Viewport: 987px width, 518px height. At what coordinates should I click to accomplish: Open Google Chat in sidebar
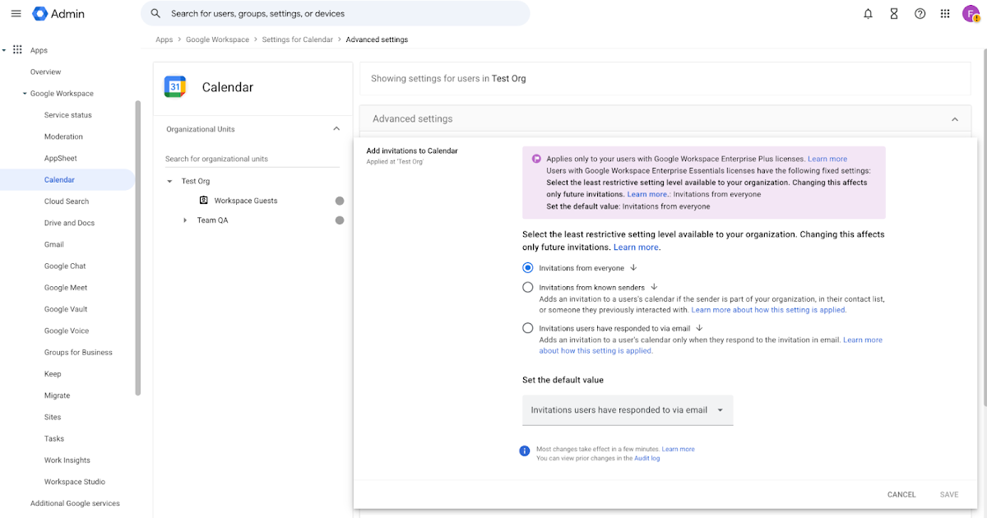tap(65, 266)
